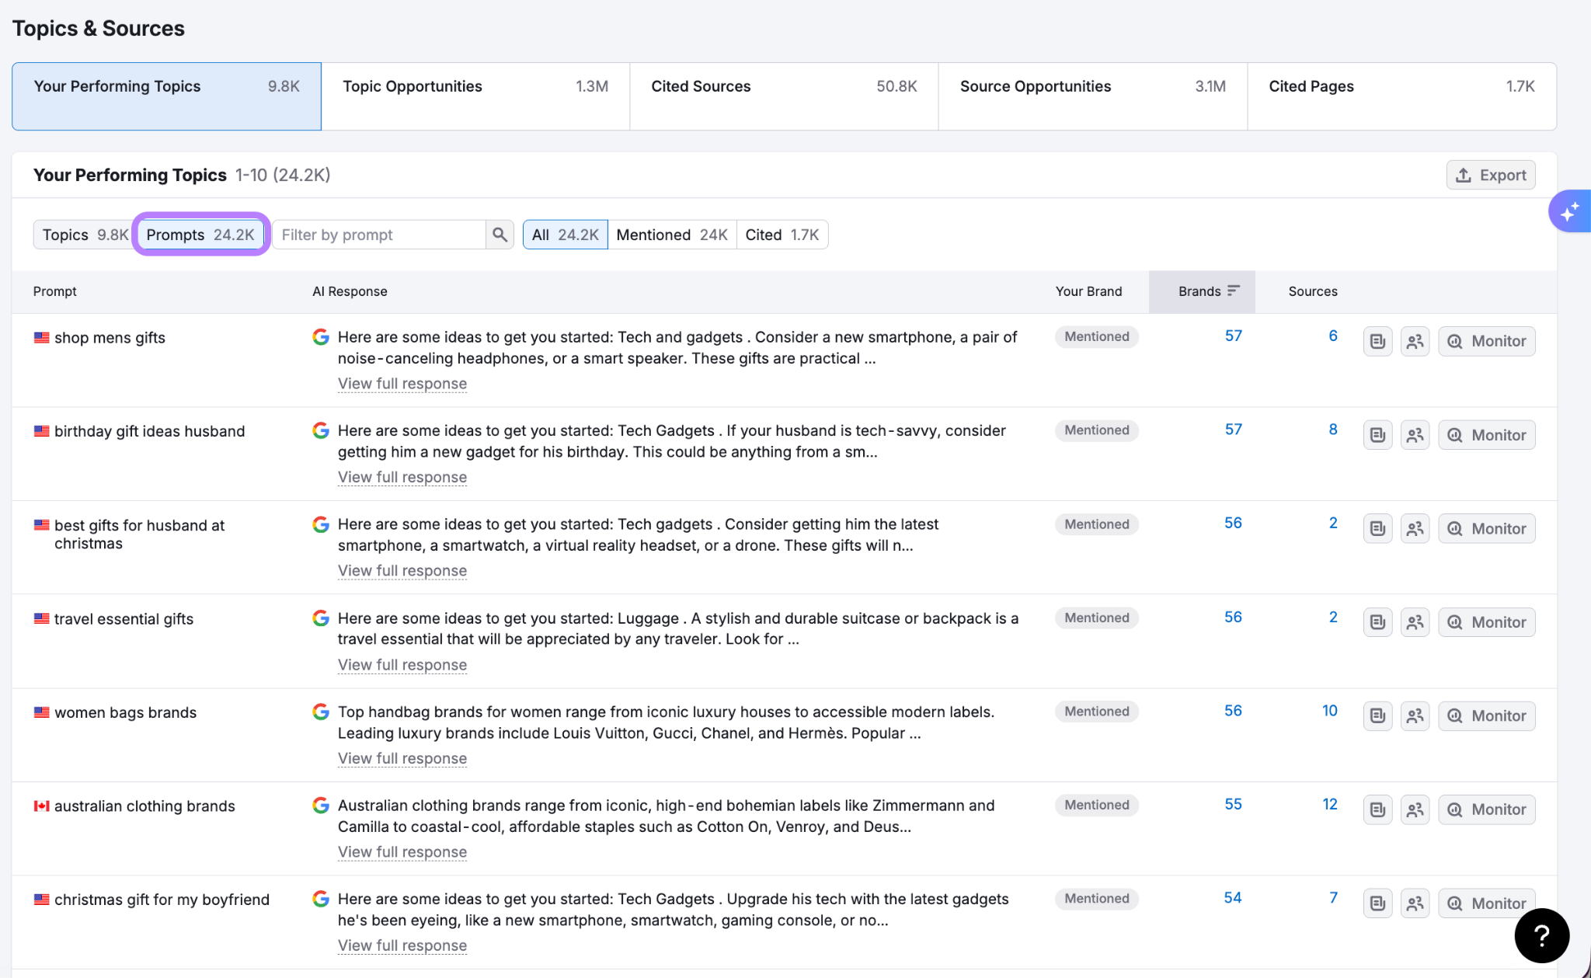Image resolution: width=1591 pixels, height=978 pixels.
Task: Click the US flag beside shop mens gifts
Action: [x=41, y=338]
